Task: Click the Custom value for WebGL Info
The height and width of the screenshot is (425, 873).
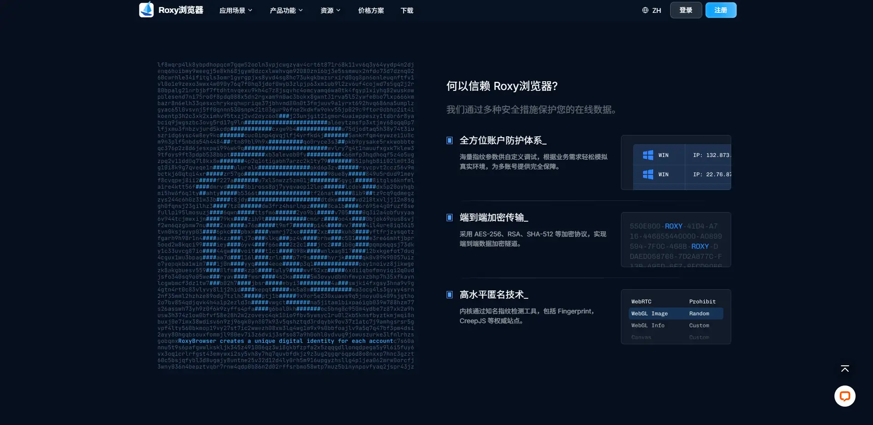Action: [x=699, y=325]
